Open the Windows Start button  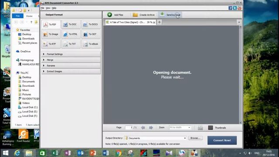(x=6, y=153)
